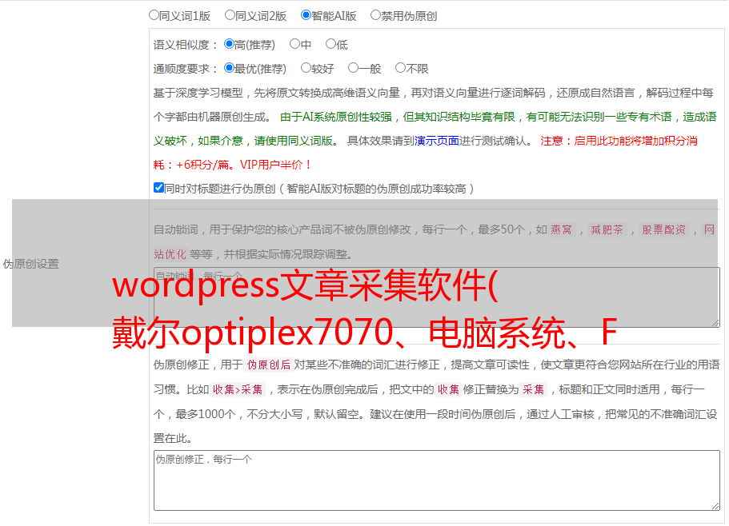Open the 演示页面 link
The height and width of the screenshot is (526, 729).
tap(437, 141)
